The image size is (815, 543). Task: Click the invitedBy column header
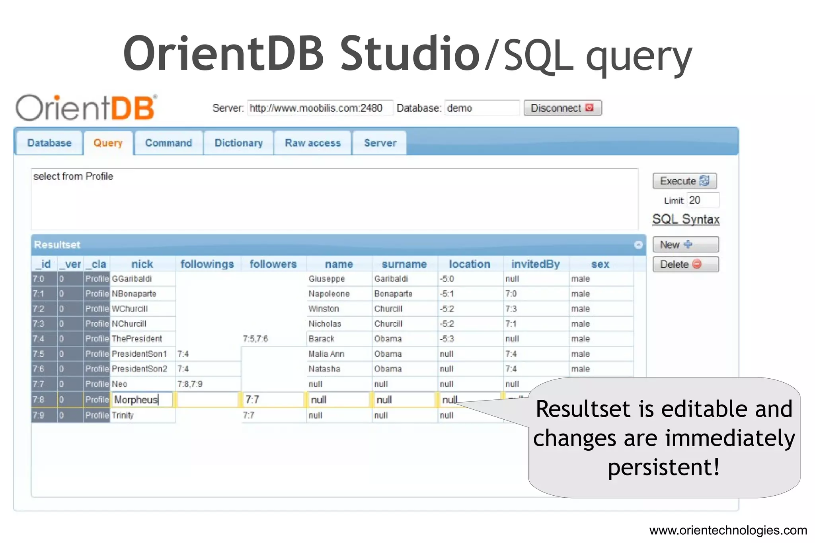[x=536, y=264]
